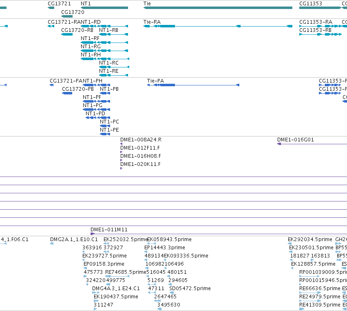Click the DMG4A3_1.E24.C1 feature
This screenshot has height=311, width=347.
pyautogui.click(x=96, y=293)
